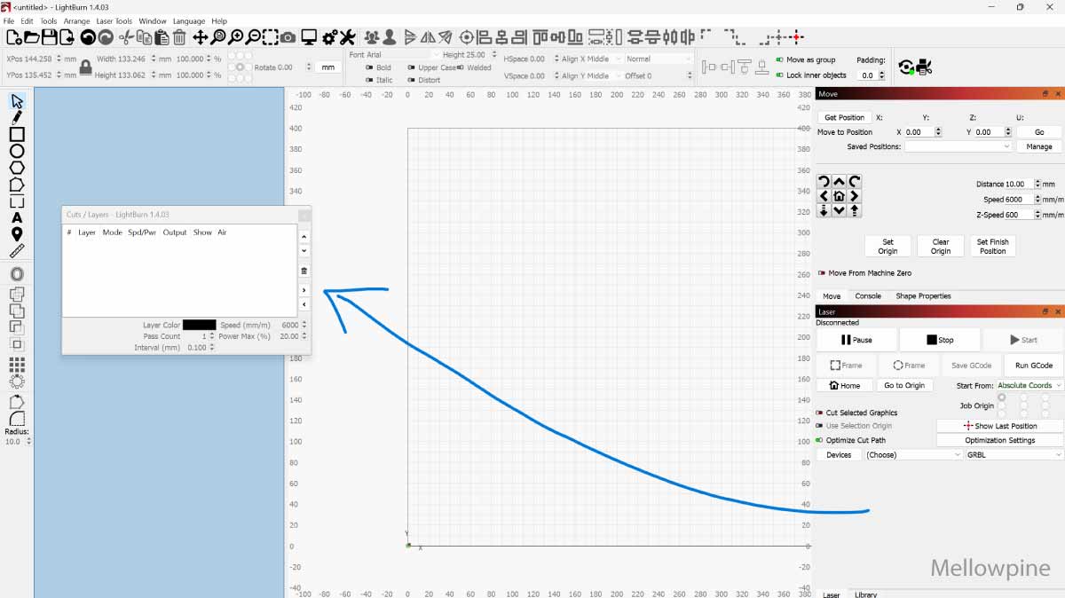Click the black Layer Color swatch
This screenshot has width=1065, height=598.
click(199, 325)
